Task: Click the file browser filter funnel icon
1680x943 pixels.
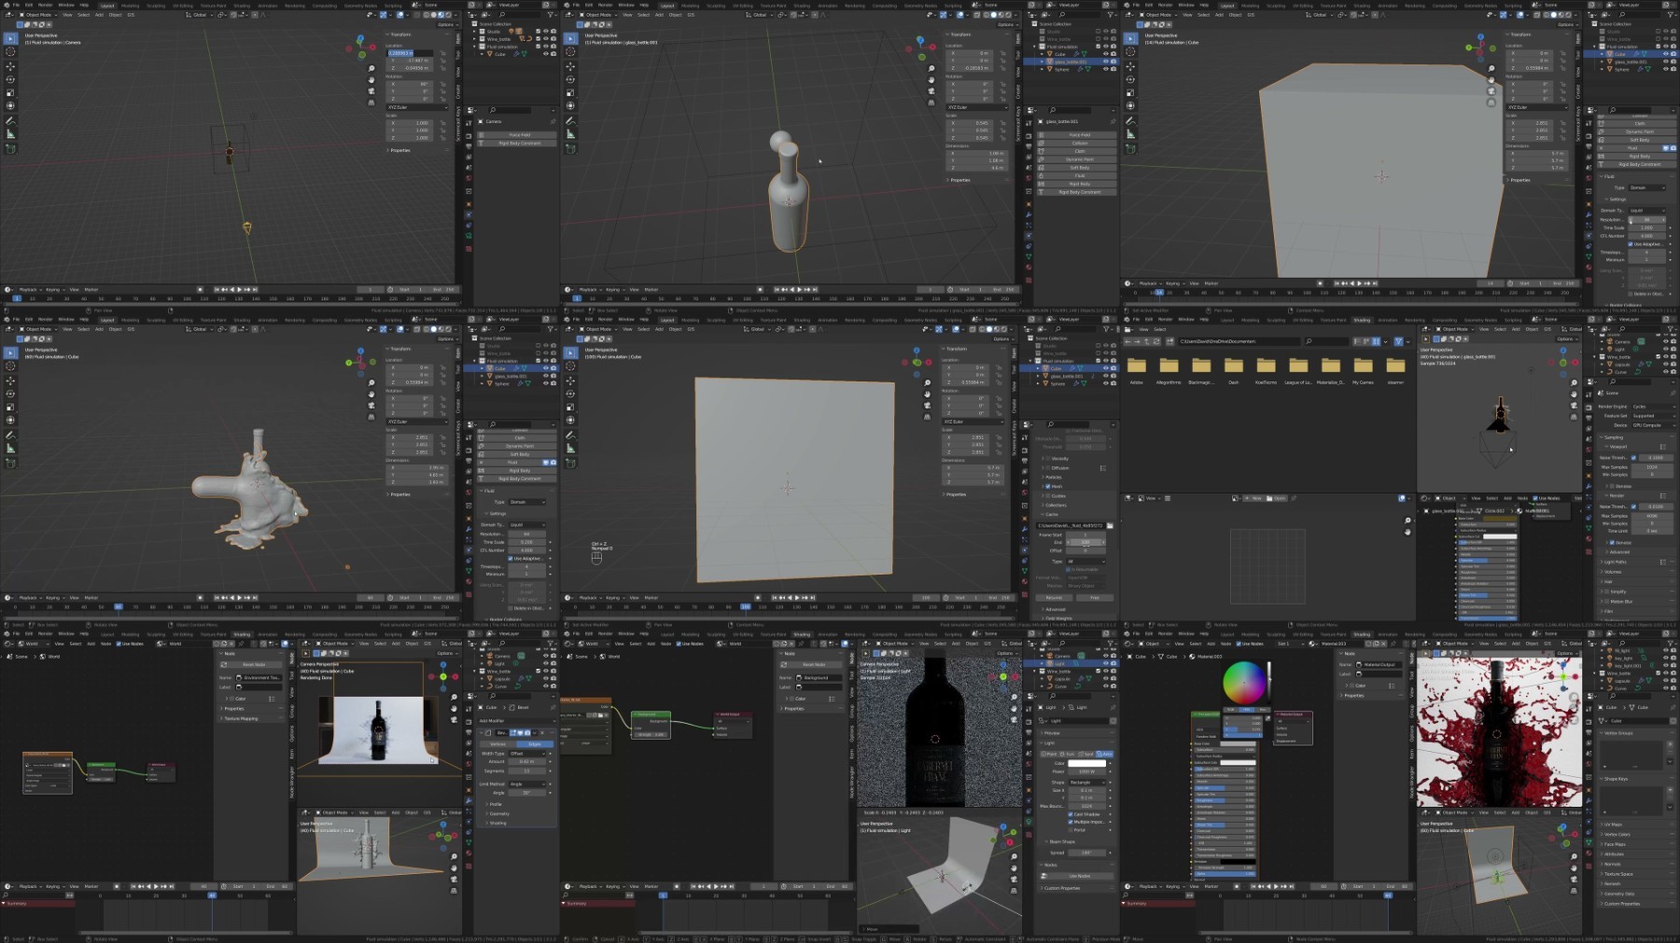Action: tap(1398, 341)
